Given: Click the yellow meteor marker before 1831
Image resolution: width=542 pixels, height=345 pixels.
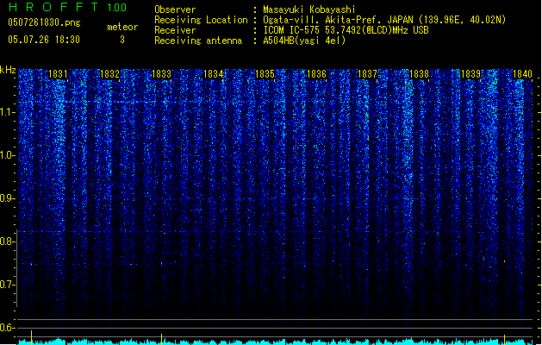Looking at the screenshot, I should point(32,337).
